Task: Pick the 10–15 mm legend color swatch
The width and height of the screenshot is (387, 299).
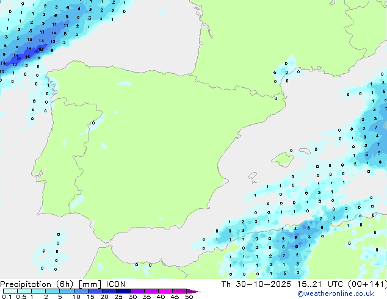Action: click(81, 291)
